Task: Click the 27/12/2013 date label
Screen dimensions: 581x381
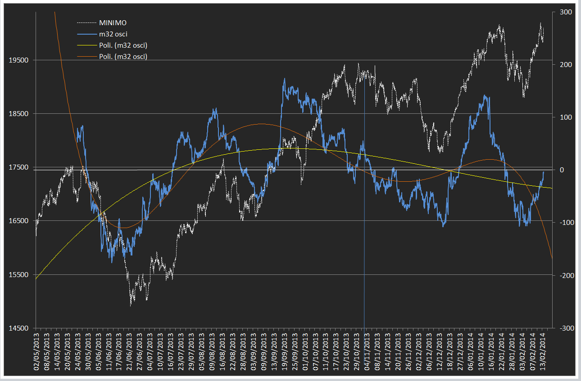Action: click(460, 352)
